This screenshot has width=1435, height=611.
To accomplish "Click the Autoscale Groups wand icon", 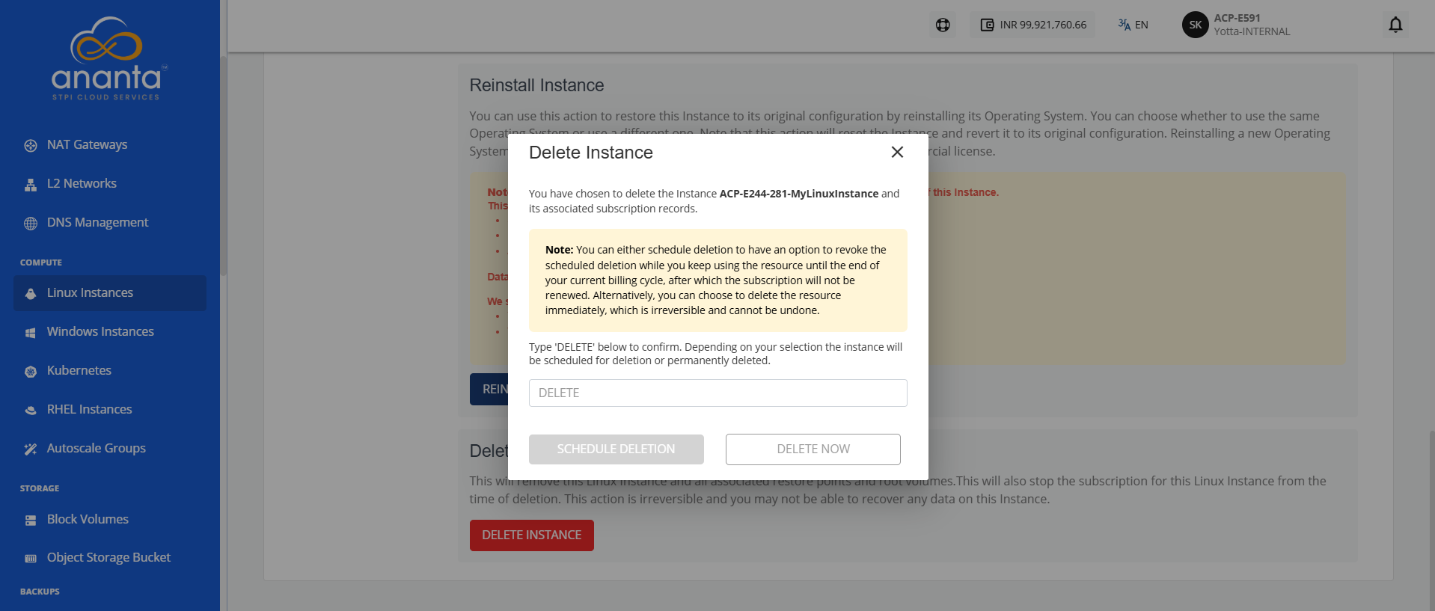I will [31, 449].
